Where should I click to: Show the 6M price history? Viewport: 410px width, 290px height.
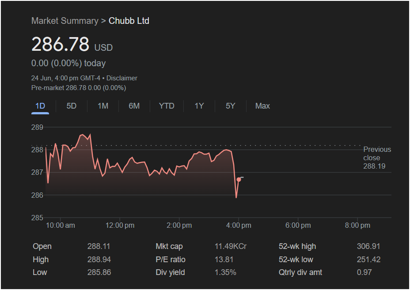click(x=134, y=106)
